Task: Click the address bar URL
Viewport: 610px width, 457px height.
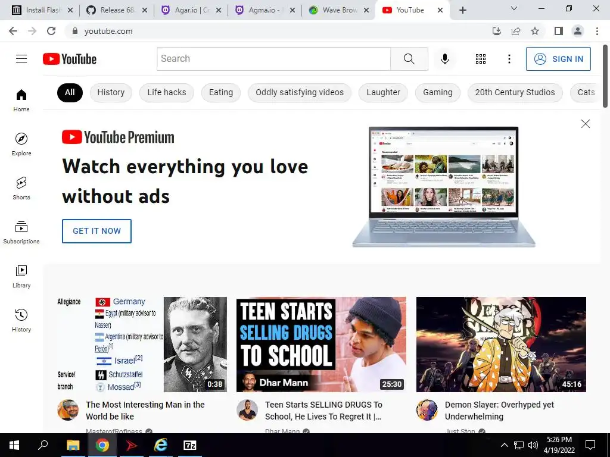Action: click(x=108, y=31)
